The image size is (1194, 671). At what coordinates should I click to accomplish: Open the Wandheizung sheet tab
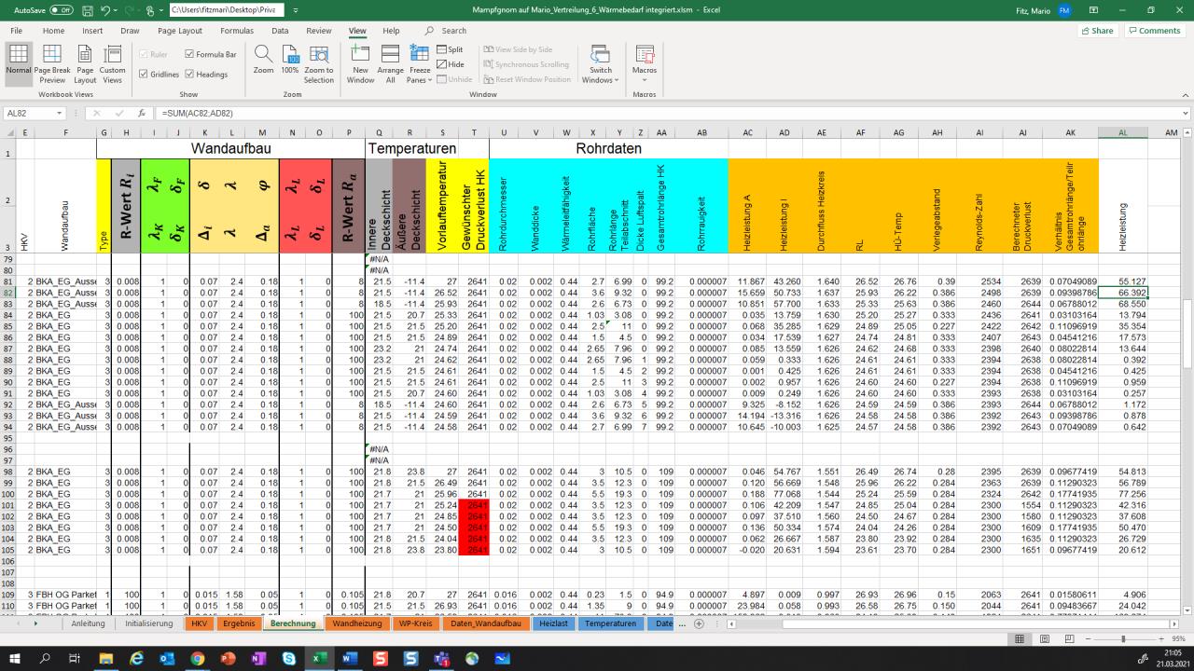tap(357, 623)
